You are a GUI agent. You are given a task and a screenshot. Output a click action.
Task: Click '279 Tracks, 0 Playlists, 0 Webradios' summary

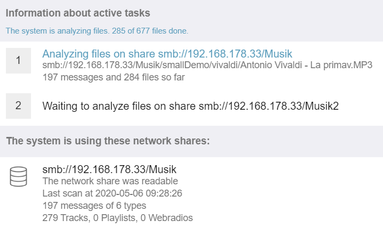pyautogui.click(x=118, y=218)
